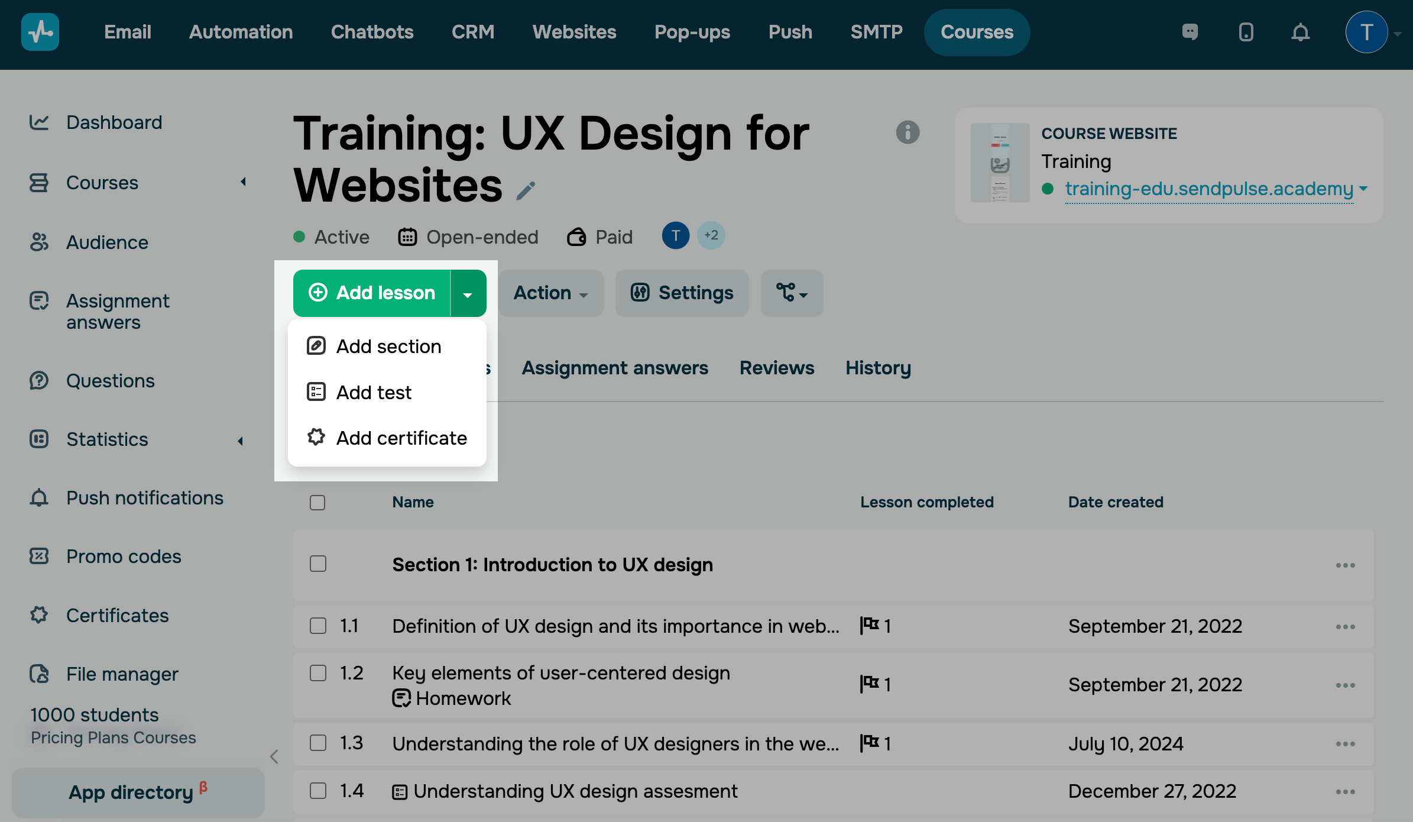Select checkbox for lesson 1.3
Image resolution: width=1413 pixels, height=822 pixels.
pyautogui.click(x=317, y=743)
